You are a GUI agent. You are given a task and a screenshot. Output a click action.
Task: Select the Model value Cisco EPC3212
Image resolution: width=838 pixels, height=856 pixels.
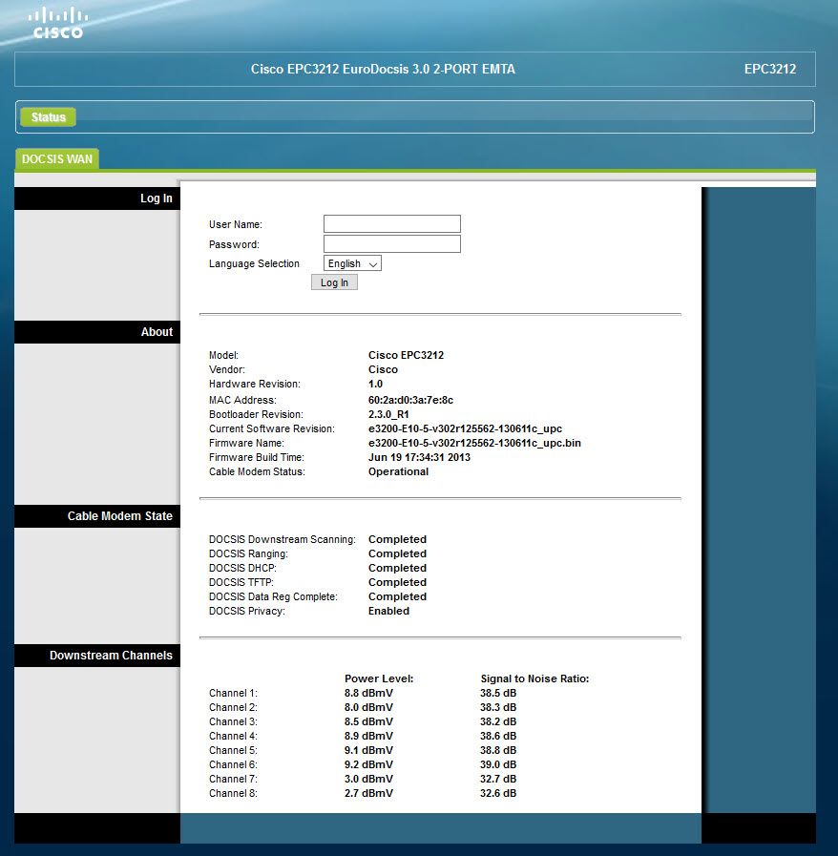tap(406, 355)
